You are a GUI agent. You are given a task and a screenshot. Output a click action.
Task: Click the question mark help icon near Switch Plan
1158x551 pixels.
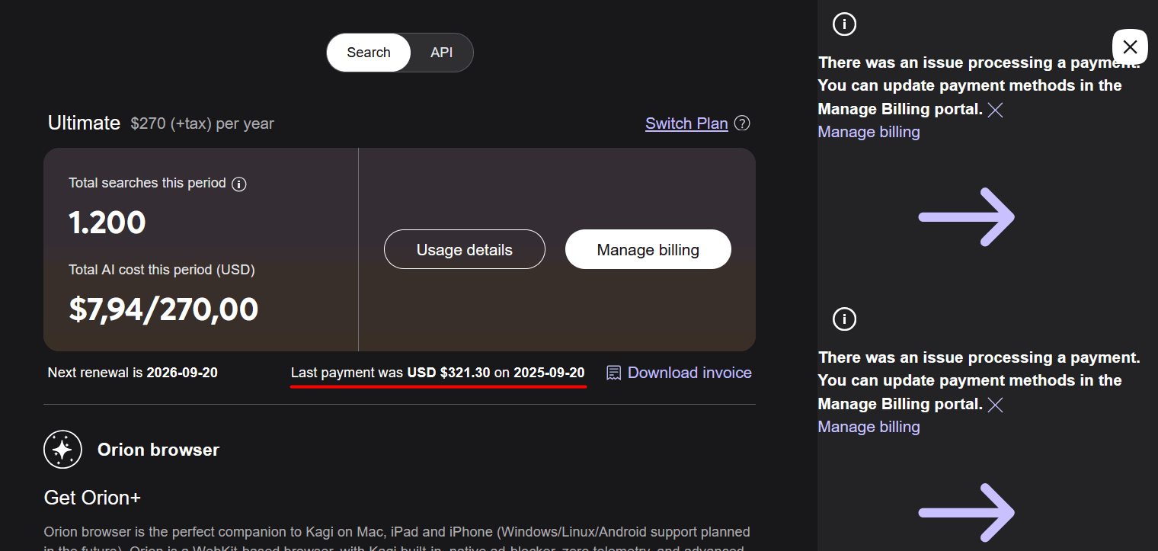(x=742, y=123)
